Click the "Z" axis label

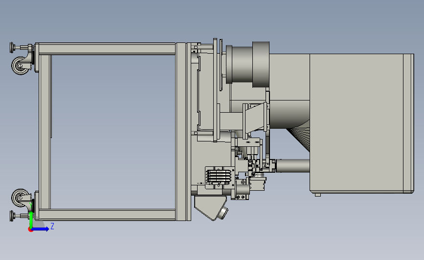click(52, 226)
